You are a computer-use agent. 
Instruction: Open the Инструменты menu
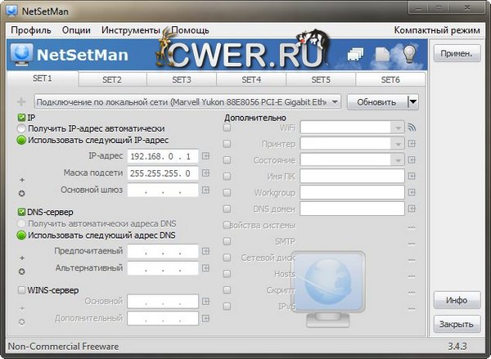(130, 29)
